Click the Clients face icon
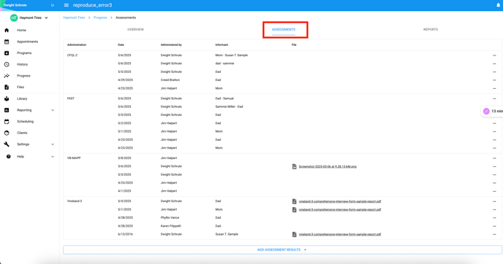This screenshot has width=503, height=264. [x=7, y=133]
